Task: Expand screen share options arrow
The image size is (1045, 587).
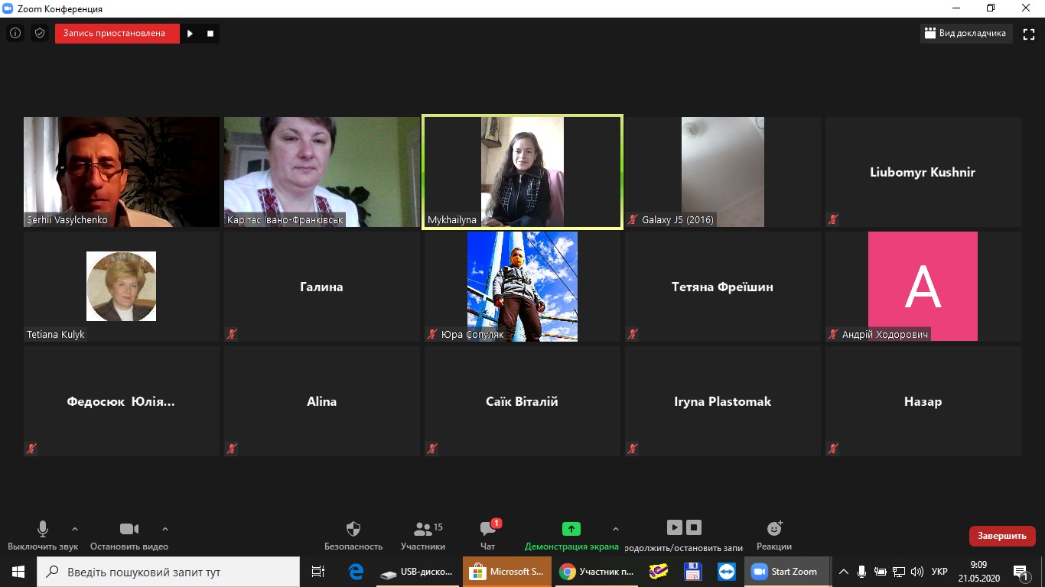Action: point(616,529)
